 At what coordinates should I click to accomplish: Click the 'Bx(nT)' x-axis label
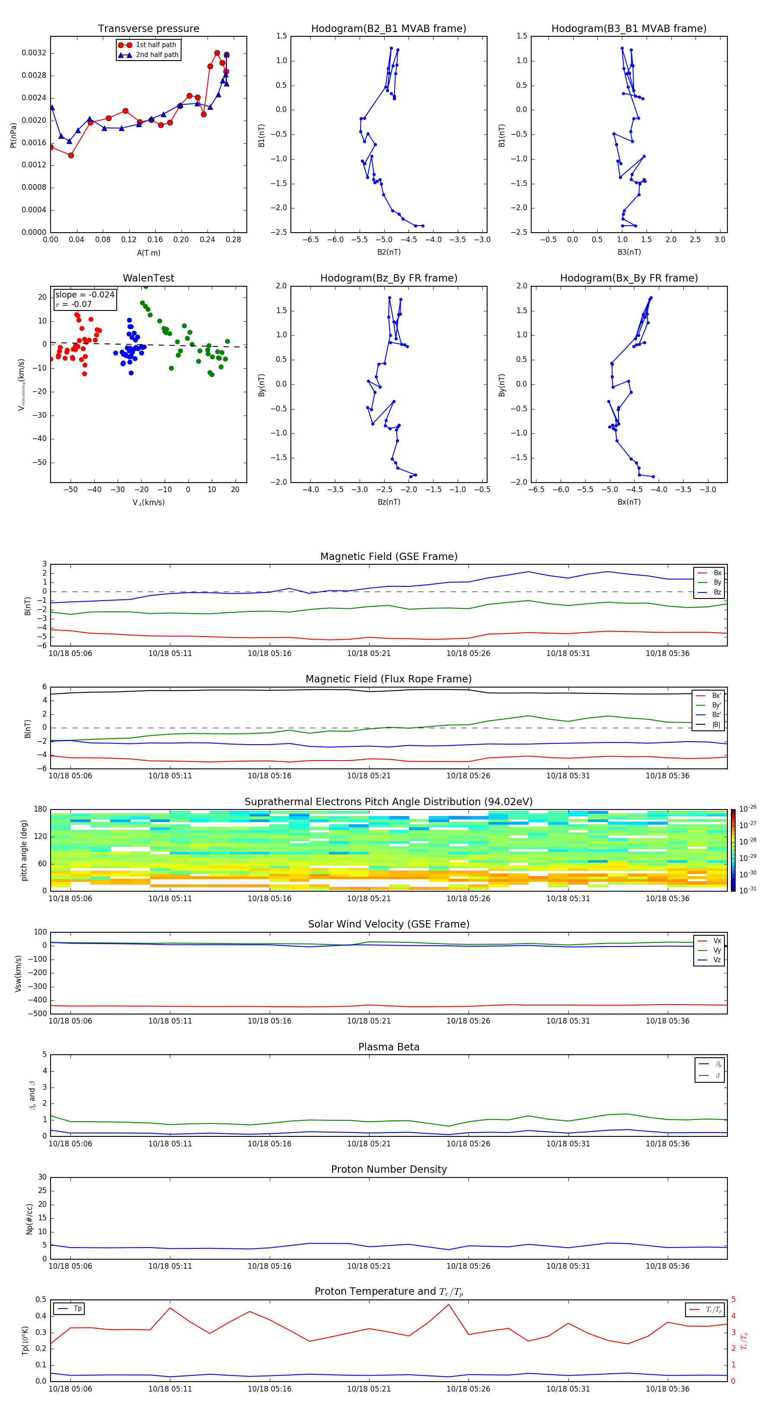coord(629,502)
